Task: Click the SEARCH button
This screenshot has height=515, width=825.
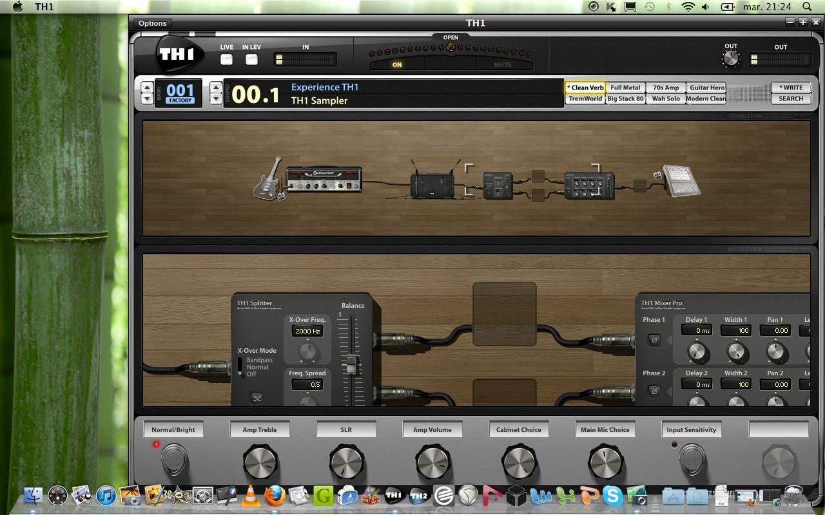Action: 791,98
